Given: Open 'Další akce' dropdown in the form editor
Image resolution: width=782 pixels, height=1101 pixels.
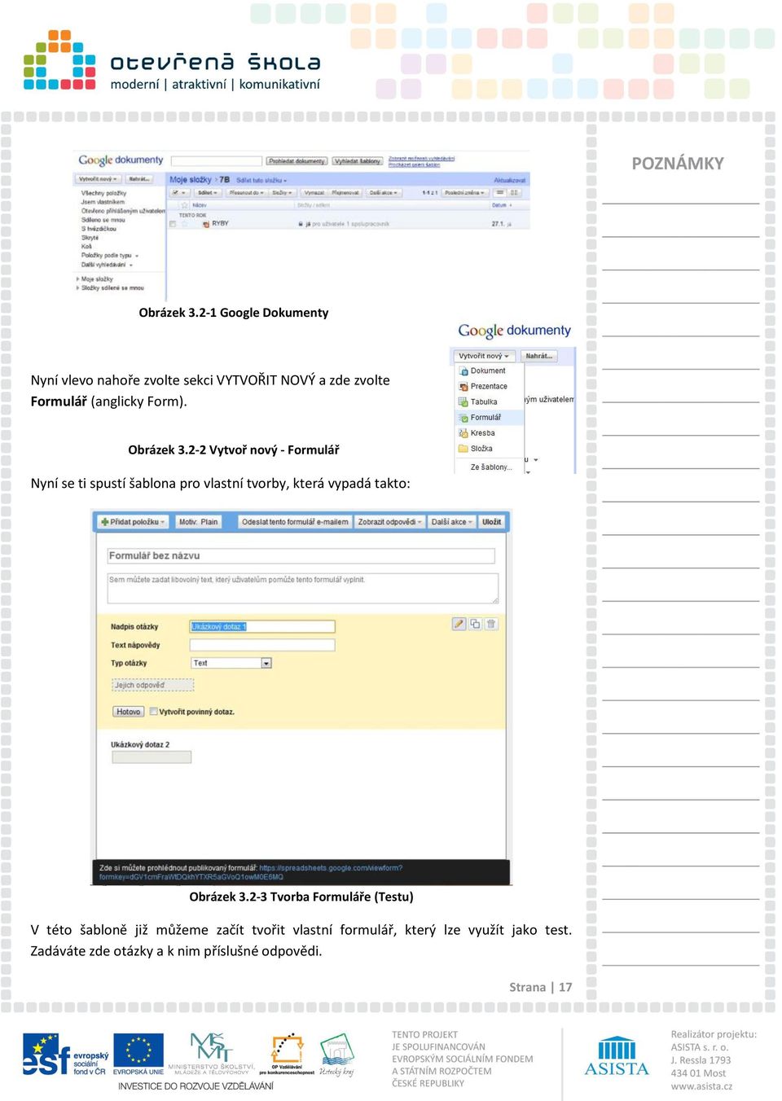Looking at the screenshot, I should pos(451,522).
